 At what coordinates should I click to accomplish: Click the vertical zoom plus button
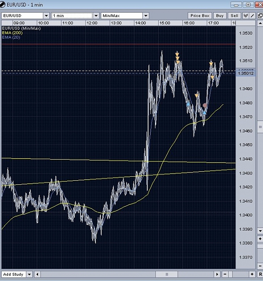[260, 239]
